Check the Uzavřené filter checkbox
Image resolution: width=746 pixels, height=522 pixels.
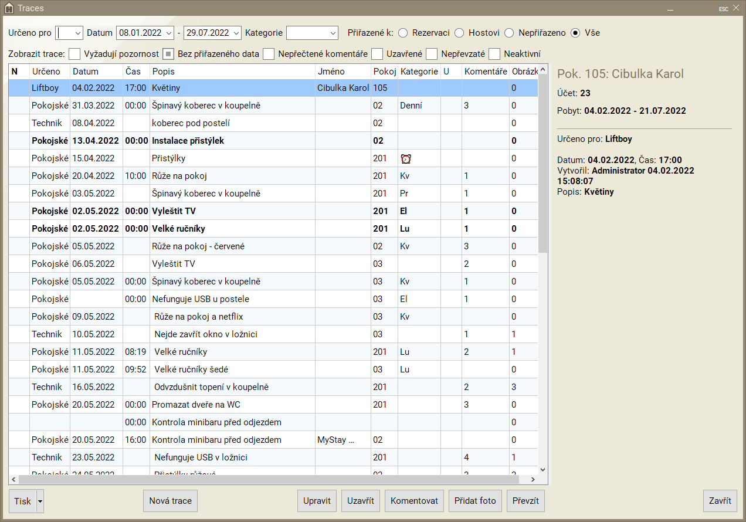click(377, 54)
